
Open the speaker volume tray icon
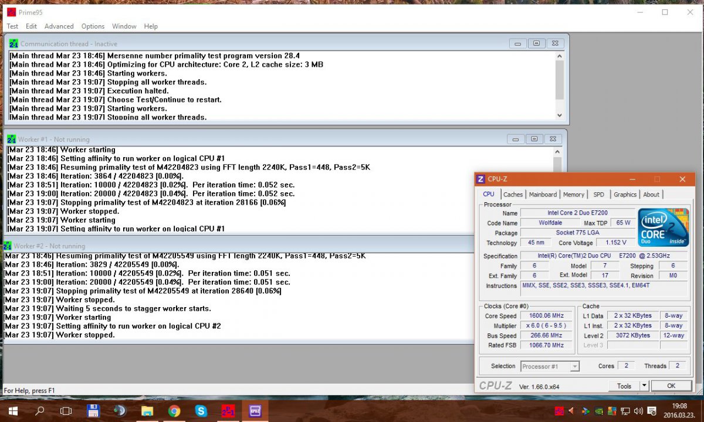click(638, 411)
